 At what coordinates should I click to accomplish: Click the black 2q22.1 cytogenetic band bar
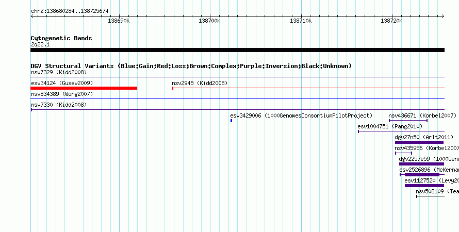click(x=237, y=50)
